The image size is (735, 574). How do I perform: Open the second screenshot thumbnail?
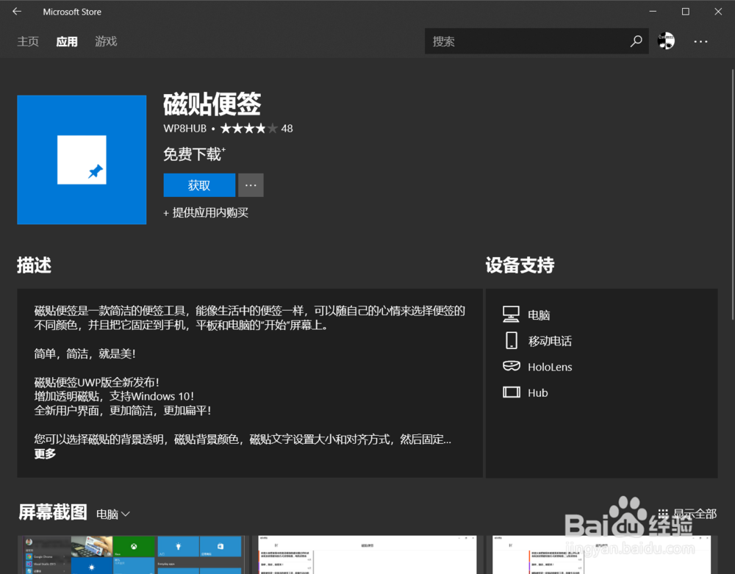point(367,555)
